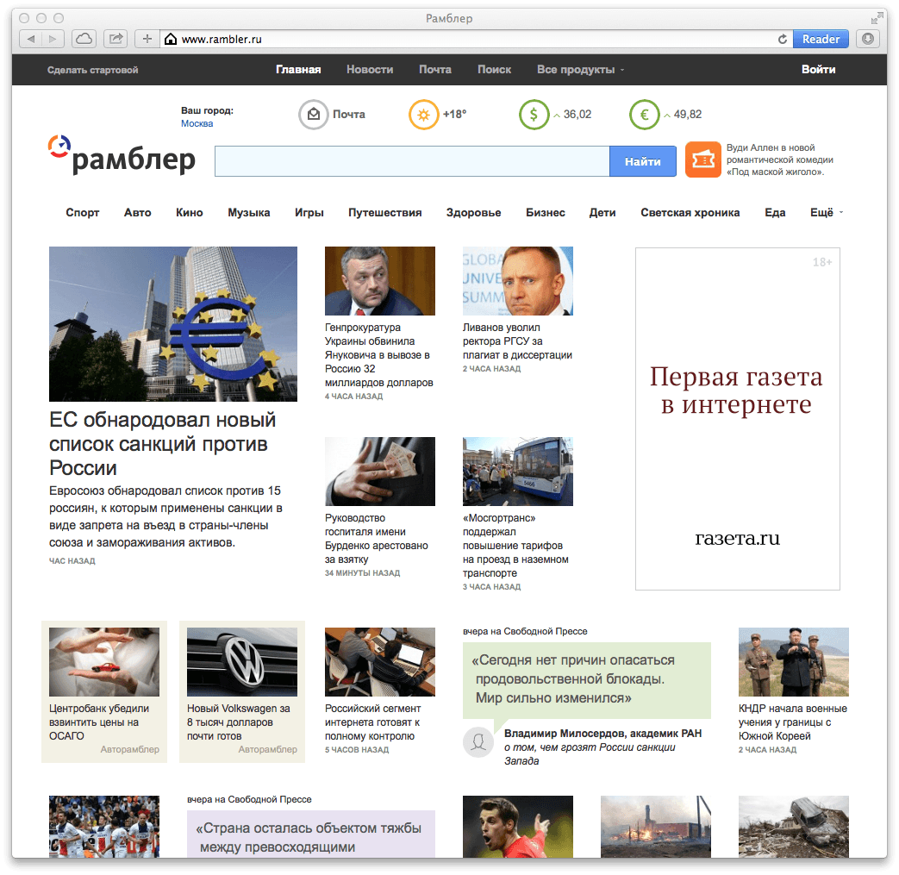Open the euro sign building photo
The width and height of the screenshot is (899, 875).
(173, 324)
